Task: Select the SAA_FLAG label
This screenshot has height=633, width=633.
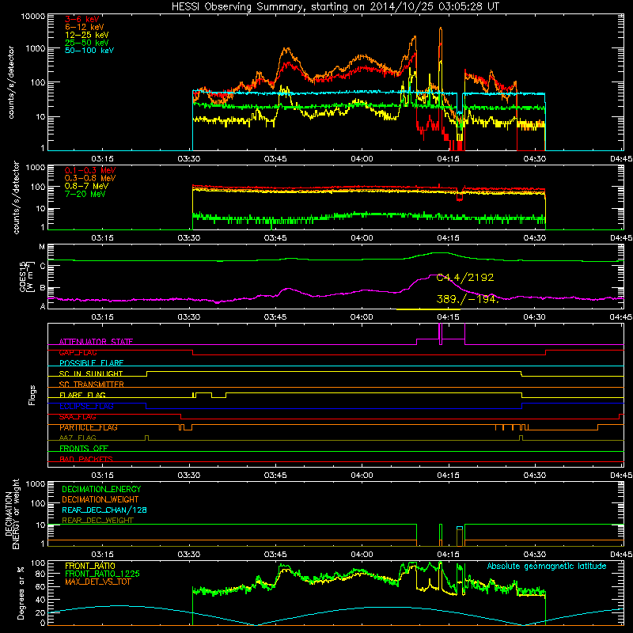Action: [x=78, y=417]
